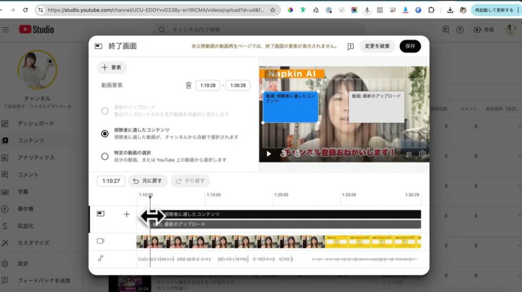
Task: Click 変更を破棄 to discard changes
Action: click(x=377, y=46)
